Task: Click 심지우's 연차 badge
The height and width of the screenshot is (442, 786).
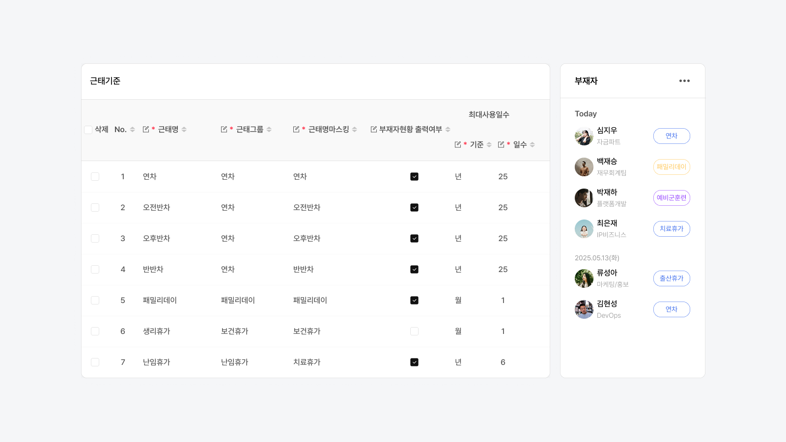Action: tap(672, 136)
